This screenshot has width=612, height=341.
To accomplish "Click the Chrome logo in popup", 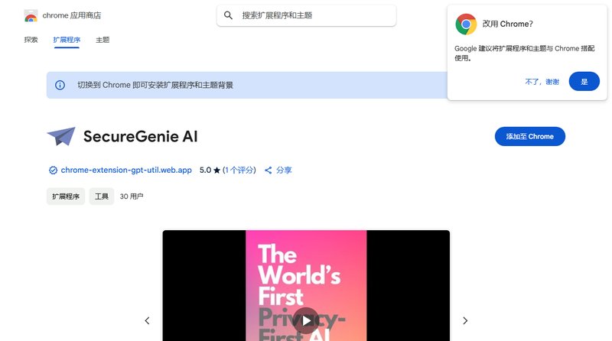I will (x=466, y=24).
